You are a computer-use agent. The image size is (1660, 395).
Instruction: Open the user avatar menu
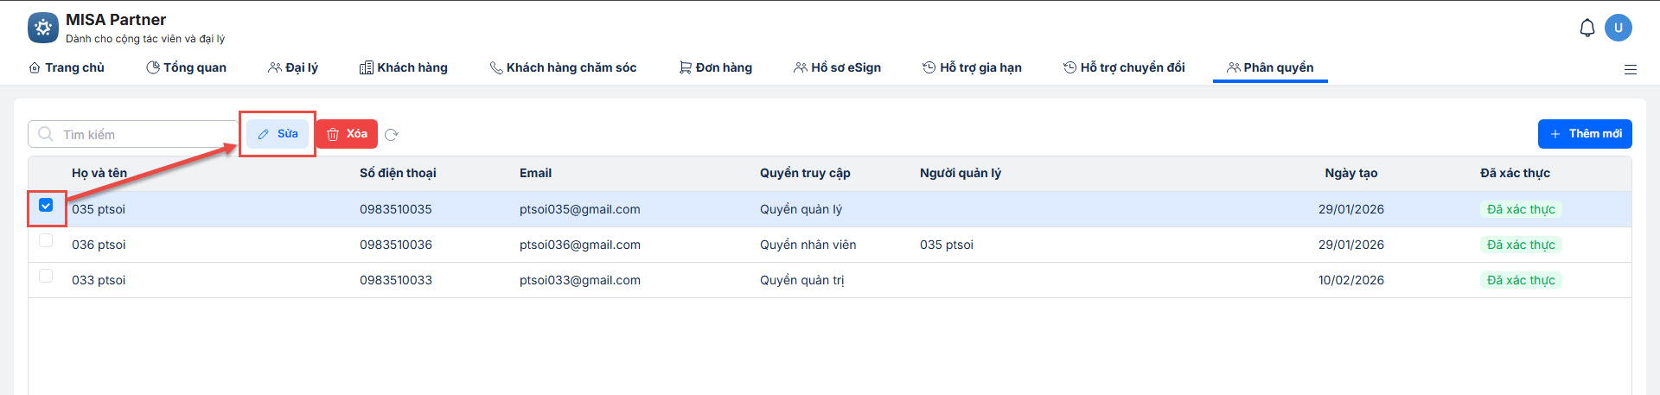pos(1618,28)
